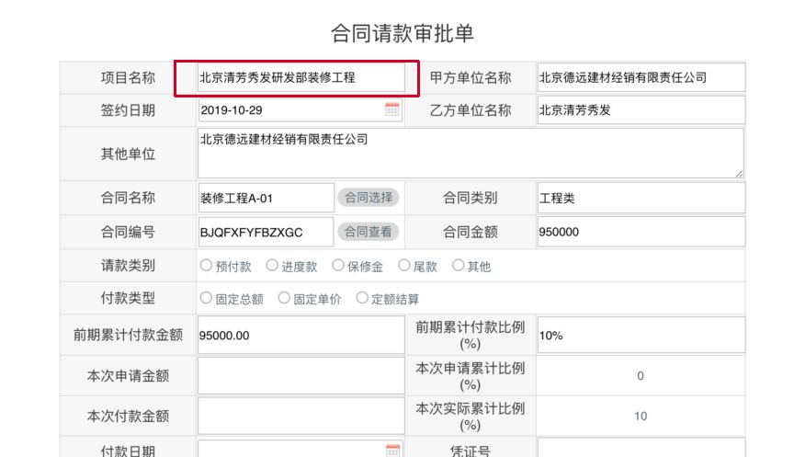
Task: Click the 乙方单位名称 field
Action: pos(641,110)
